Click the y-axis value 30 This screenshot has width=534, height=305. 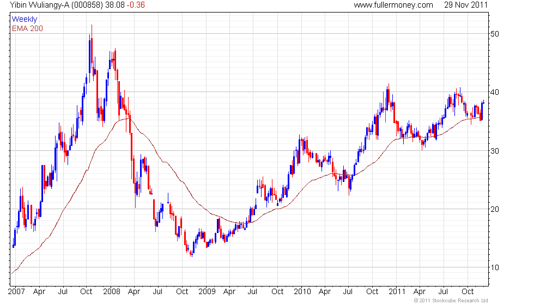pos(495,151)
